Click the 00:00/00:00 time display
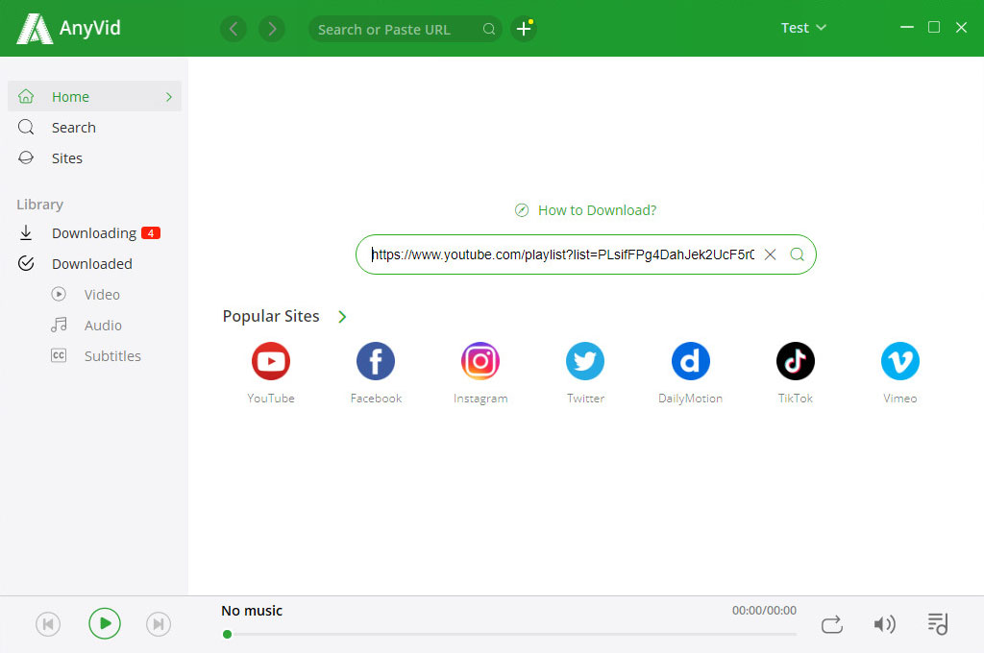 764,611
